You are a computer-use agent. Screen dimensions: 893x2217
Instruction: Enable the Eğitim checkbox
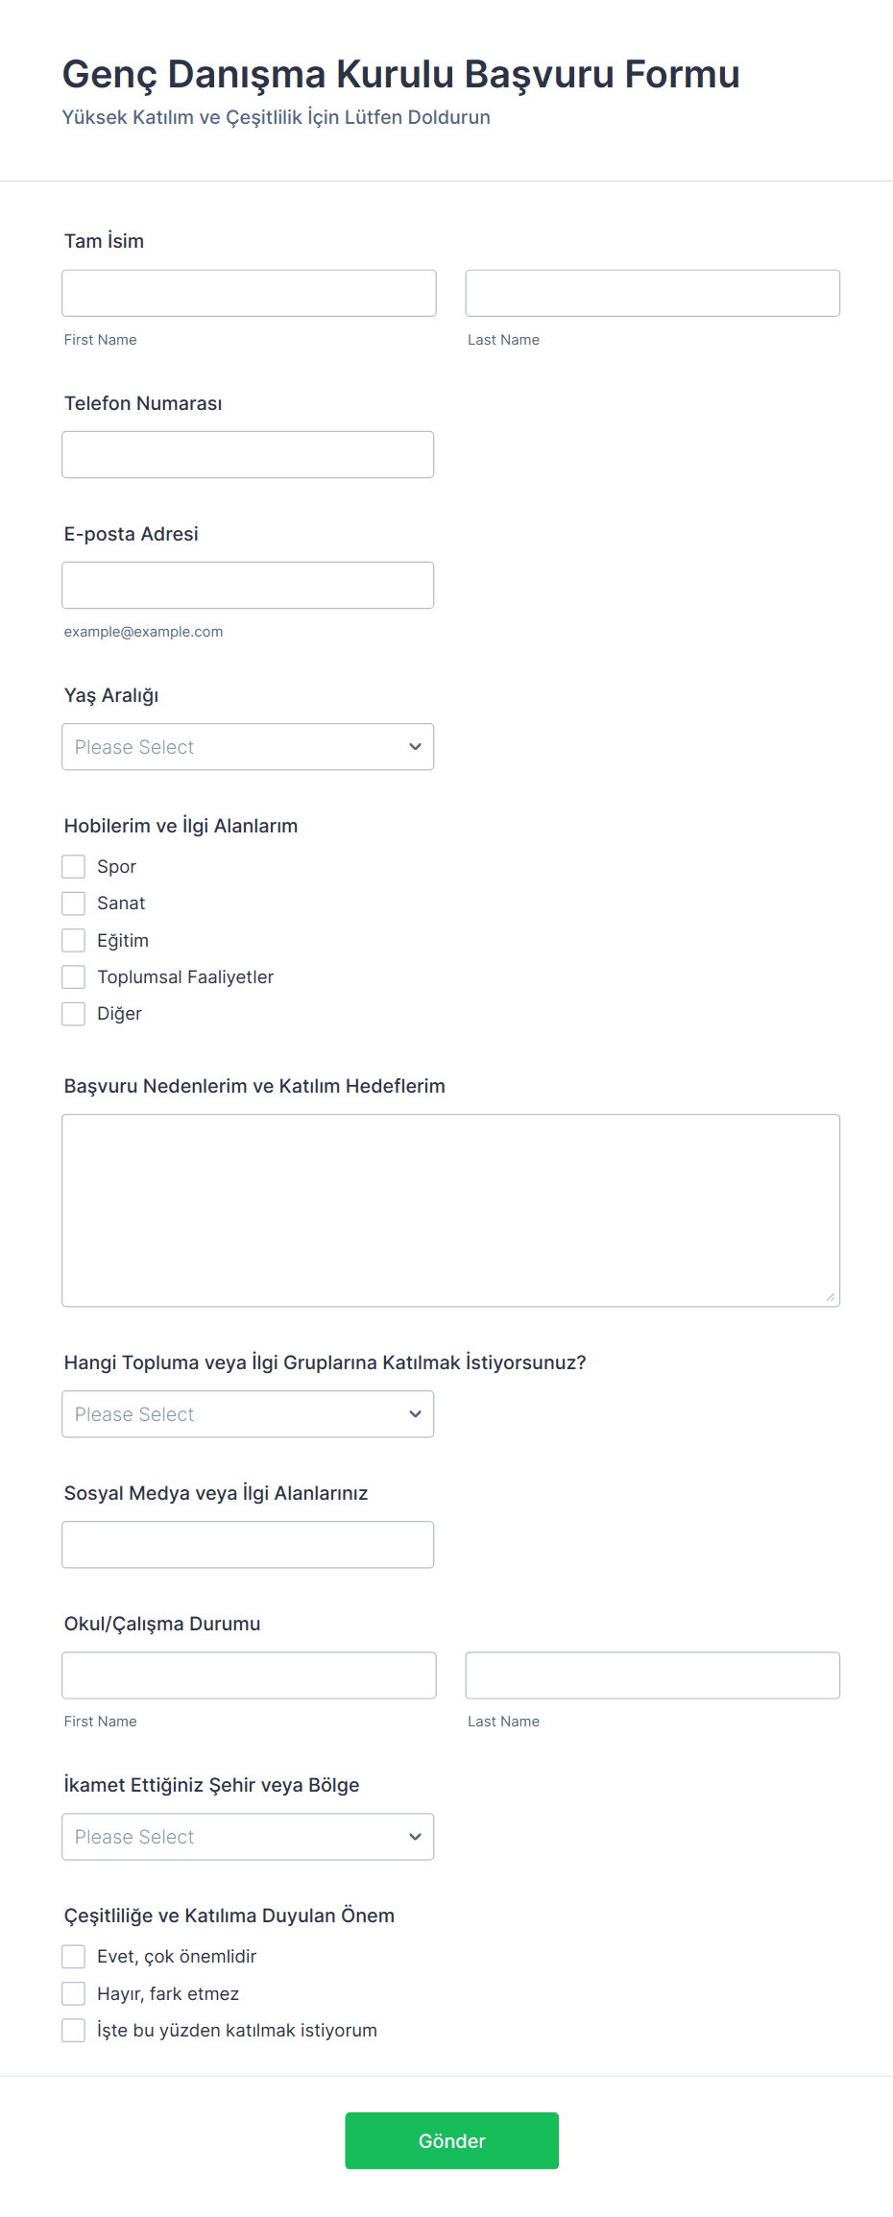click(x=74, y=940)
